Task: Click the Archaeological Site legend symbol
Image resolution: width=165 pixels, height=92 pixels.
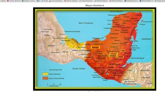Action: [45, 70]
